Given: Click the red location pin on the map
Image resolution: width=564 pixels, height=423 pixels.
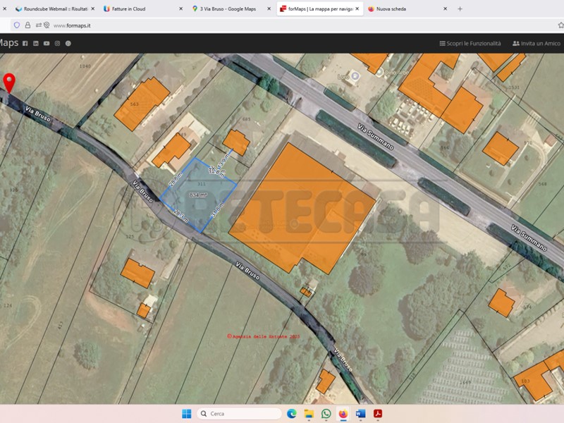Looking at the screenshot, I should click(9, 82).
